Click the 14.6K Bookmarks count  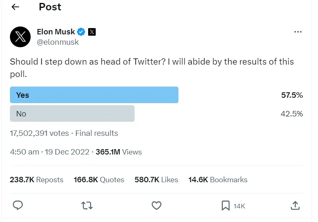pos(218,180)
